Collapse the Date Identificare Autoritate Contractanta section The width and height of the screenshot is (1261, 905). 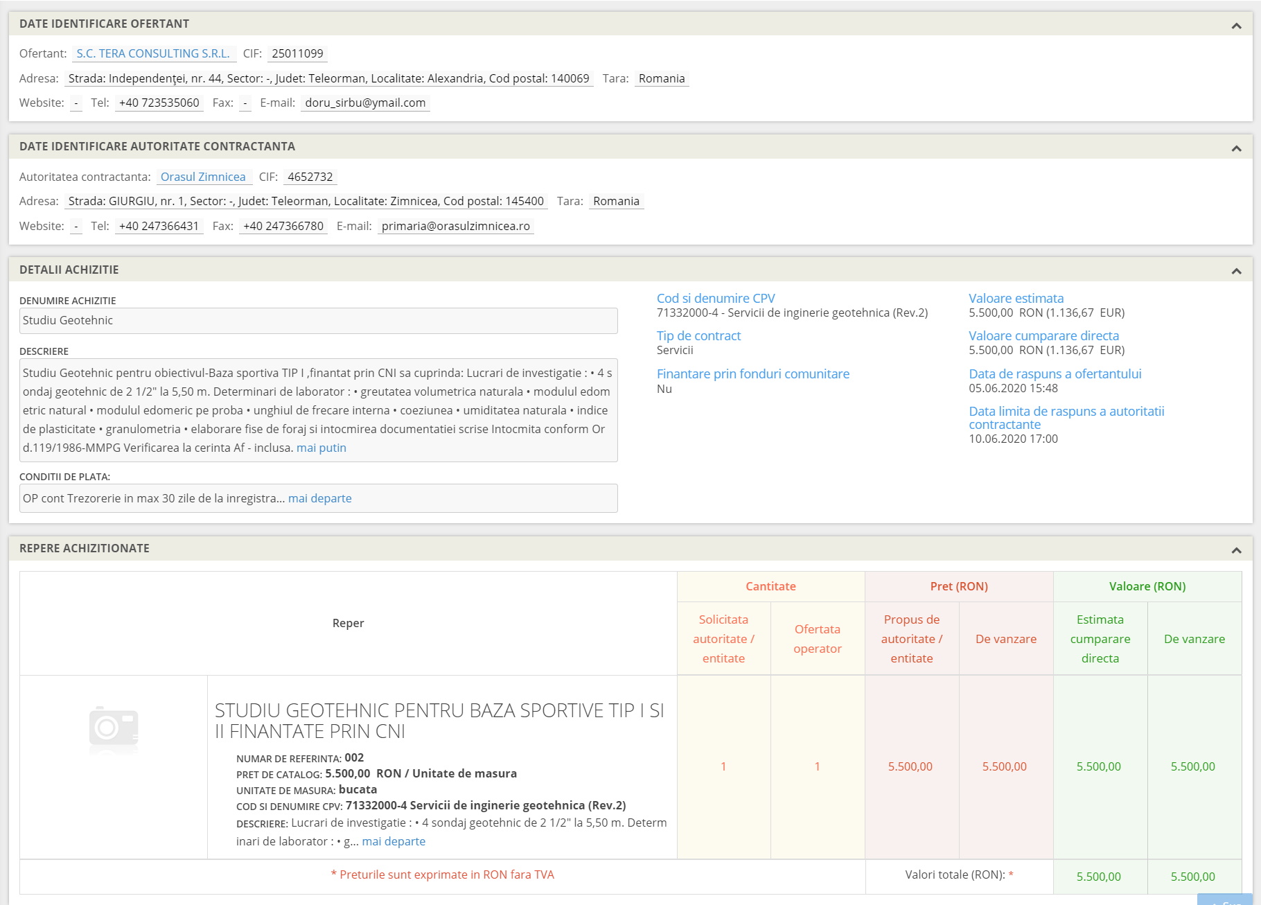coord(1236,148)
